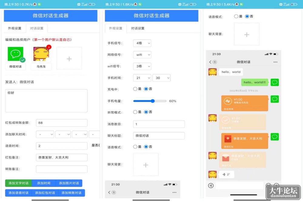The height and width of the screenshot is (202, 303).
Task: Set 充电中 to 是
Action: [135, 89]
